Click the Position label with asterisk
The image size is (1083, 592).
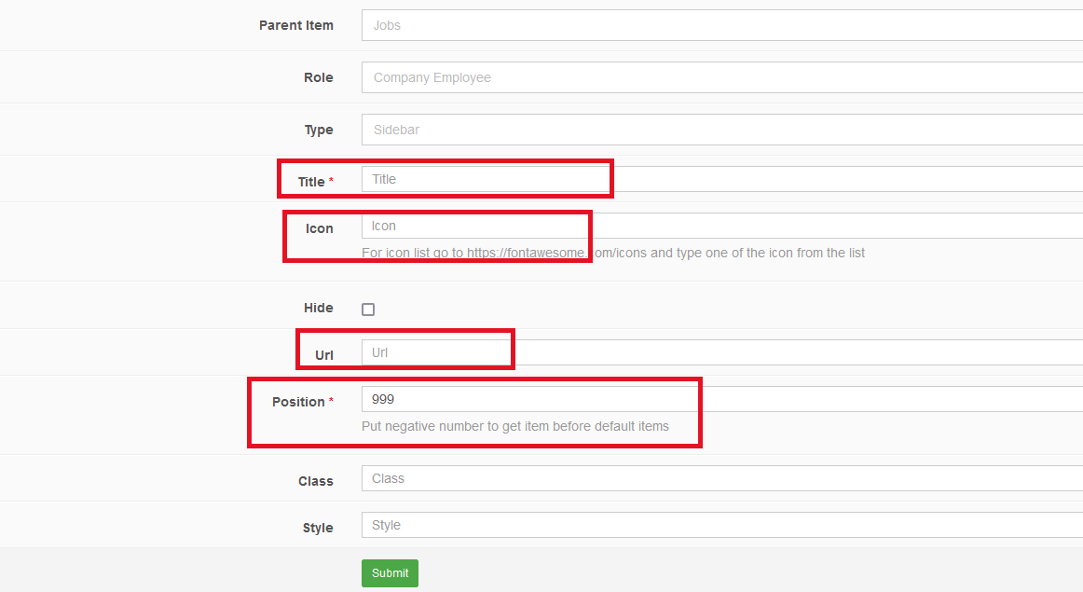pyautogui.click(x=303, y=402)
